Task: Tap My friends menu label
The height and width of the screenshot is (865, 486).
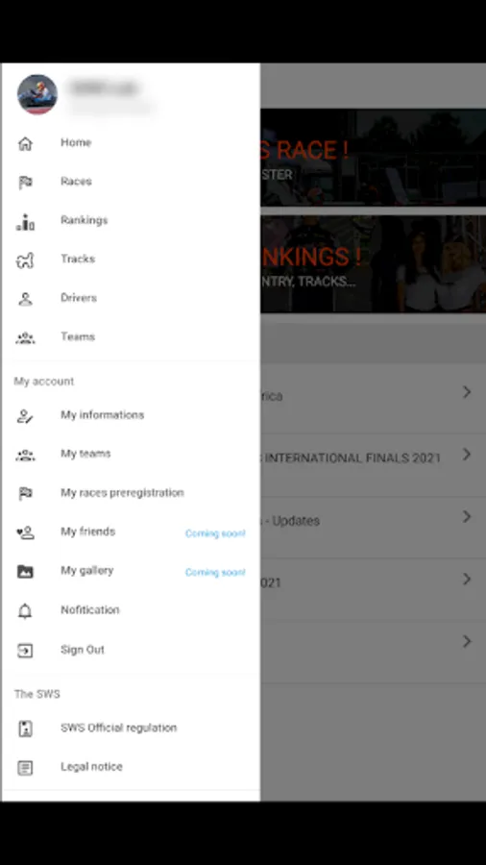Action: tap(88, 531)
